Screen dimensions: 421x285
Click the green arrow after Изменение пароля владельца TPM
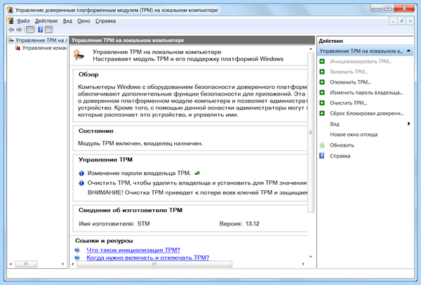(197, 173)
